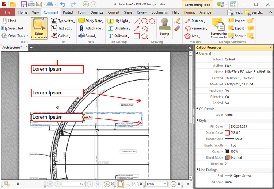Activate the Select Text tool
This screenshot has width=274, height=189.
[x=12, y=28]
